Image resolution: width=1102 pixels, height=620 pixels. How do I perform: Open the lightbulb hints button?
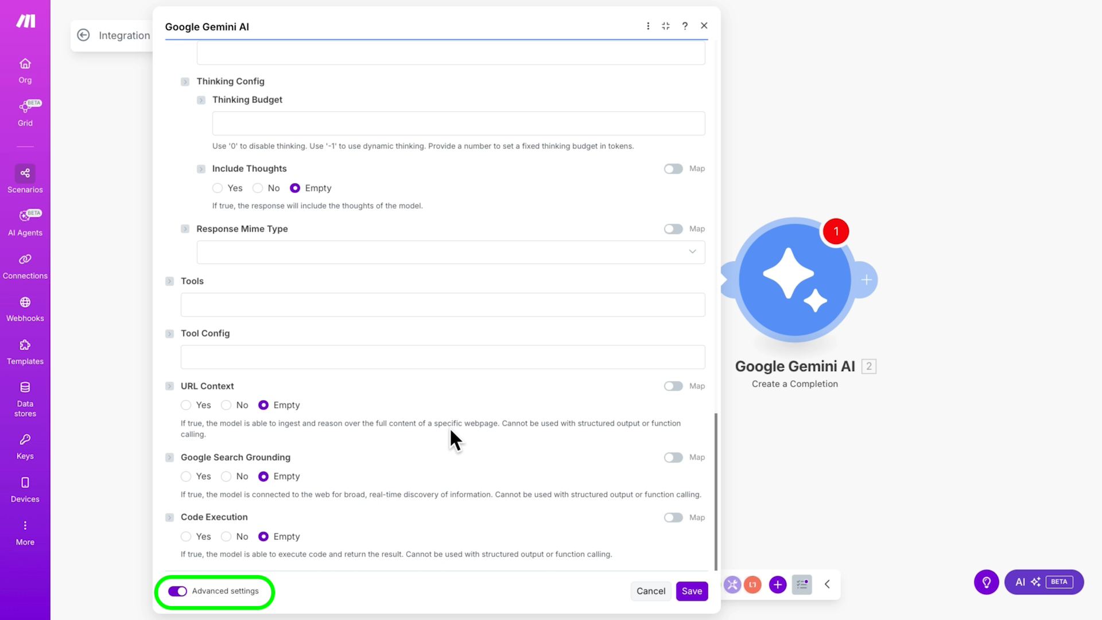tap(987, 582)
